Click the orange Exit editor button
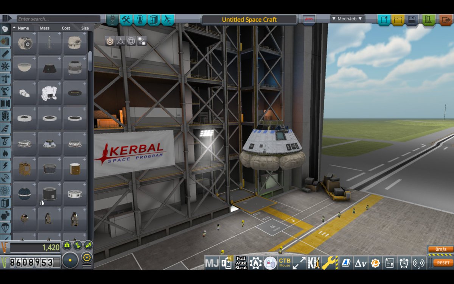 445,19
